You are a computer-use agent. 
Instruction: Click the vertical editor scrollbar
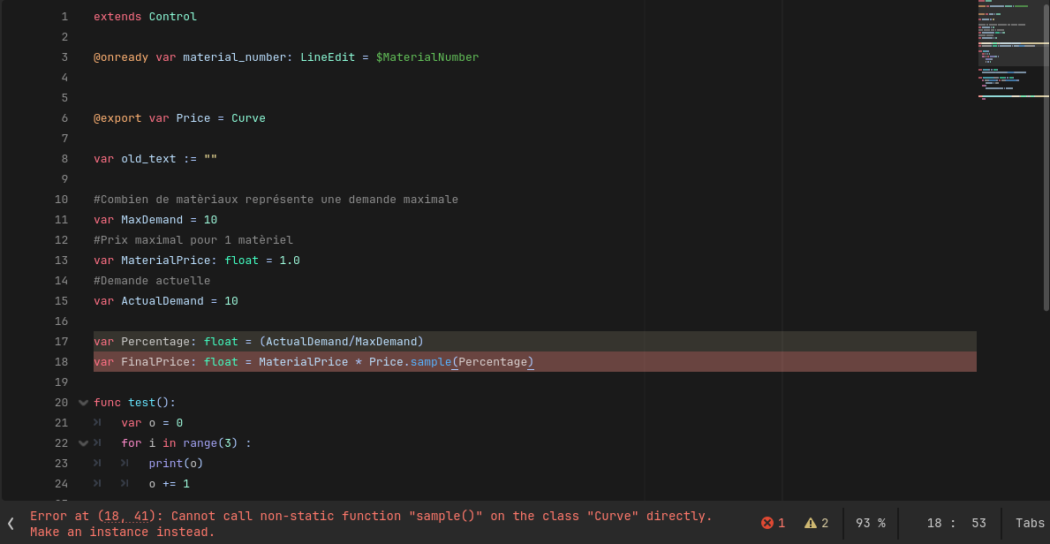click(1046, 159)
